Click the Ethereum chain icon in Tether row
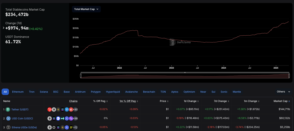294x131 pixels. pyautogui.click(x=54, y=109)
